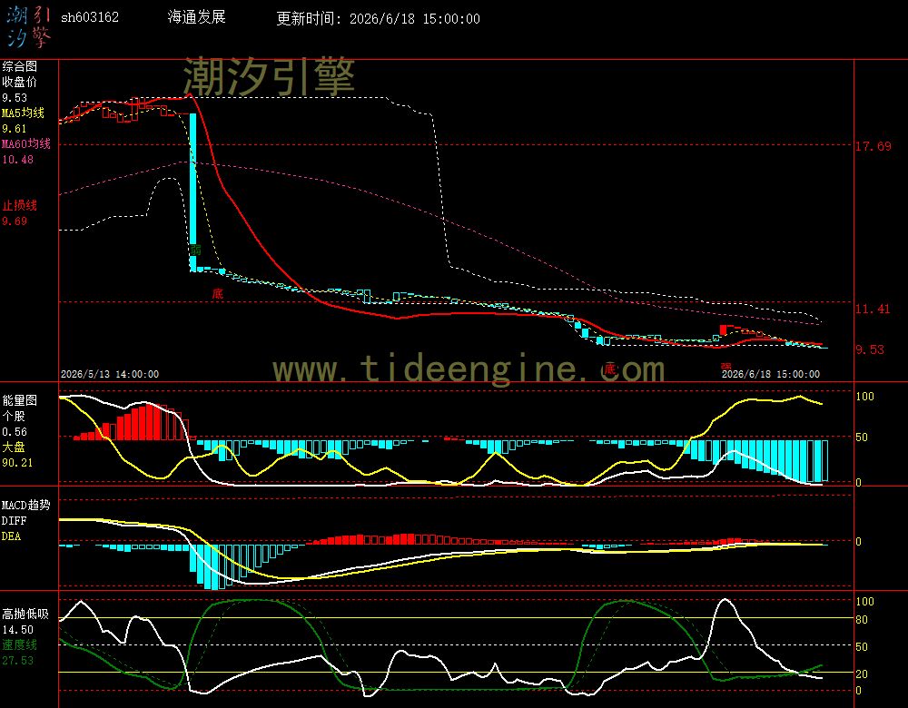Click the tall cyan crash candlestick
908x708 pixels.
pyautogui.click(x=192, y=192)
